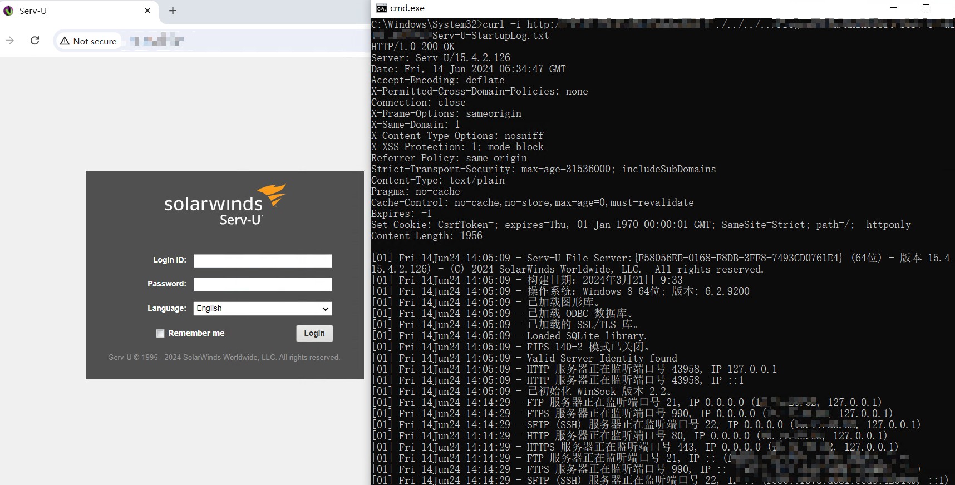Focus the Login ID field
Viewport: 955px width, 485px height.
point(263,261)
